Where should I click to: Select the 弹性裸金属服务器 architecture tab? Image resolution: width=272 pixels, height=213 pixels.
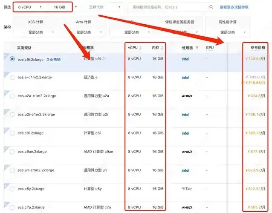tap(179, 22)
